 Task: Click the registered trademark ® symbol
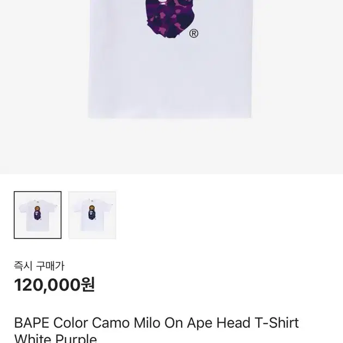tap(194, 34)
